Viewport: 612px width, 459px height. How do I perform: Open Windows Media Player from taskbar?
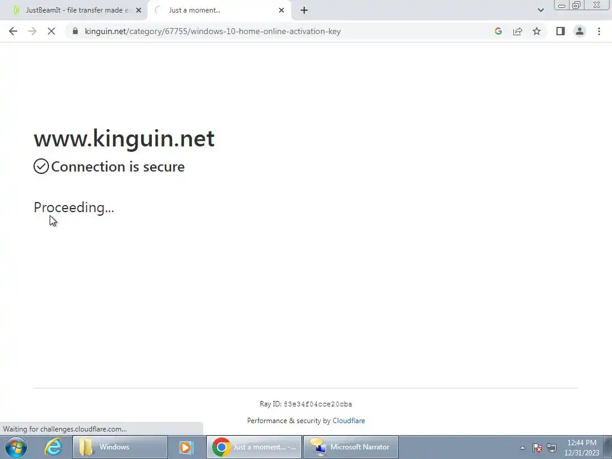(x=186, y=447)
